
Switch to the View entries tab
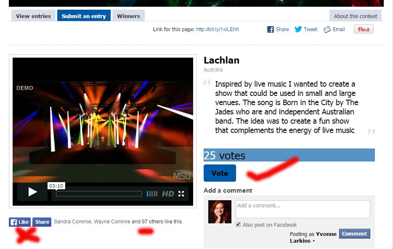pyautogui.click(x=33, y=16)
